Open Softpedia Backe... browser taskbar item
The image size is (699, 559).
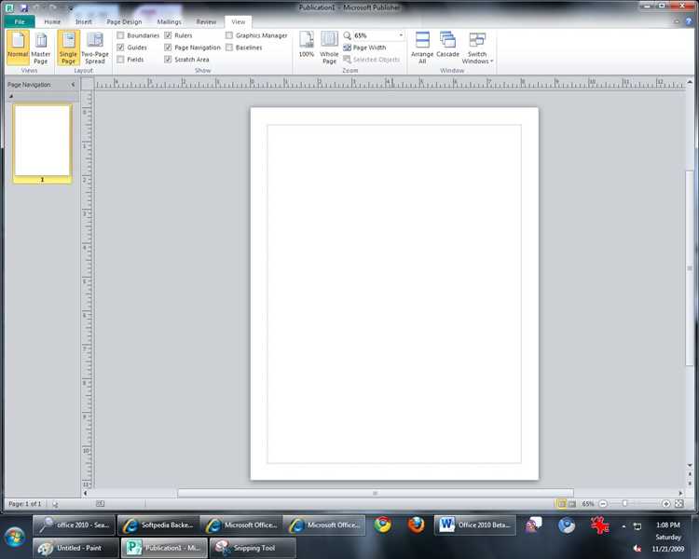tap(158, 525)
